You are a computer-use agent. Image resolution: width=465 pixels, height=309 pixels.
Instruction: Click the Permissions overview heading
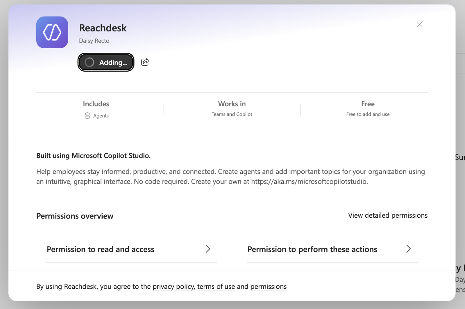point(75,216)
